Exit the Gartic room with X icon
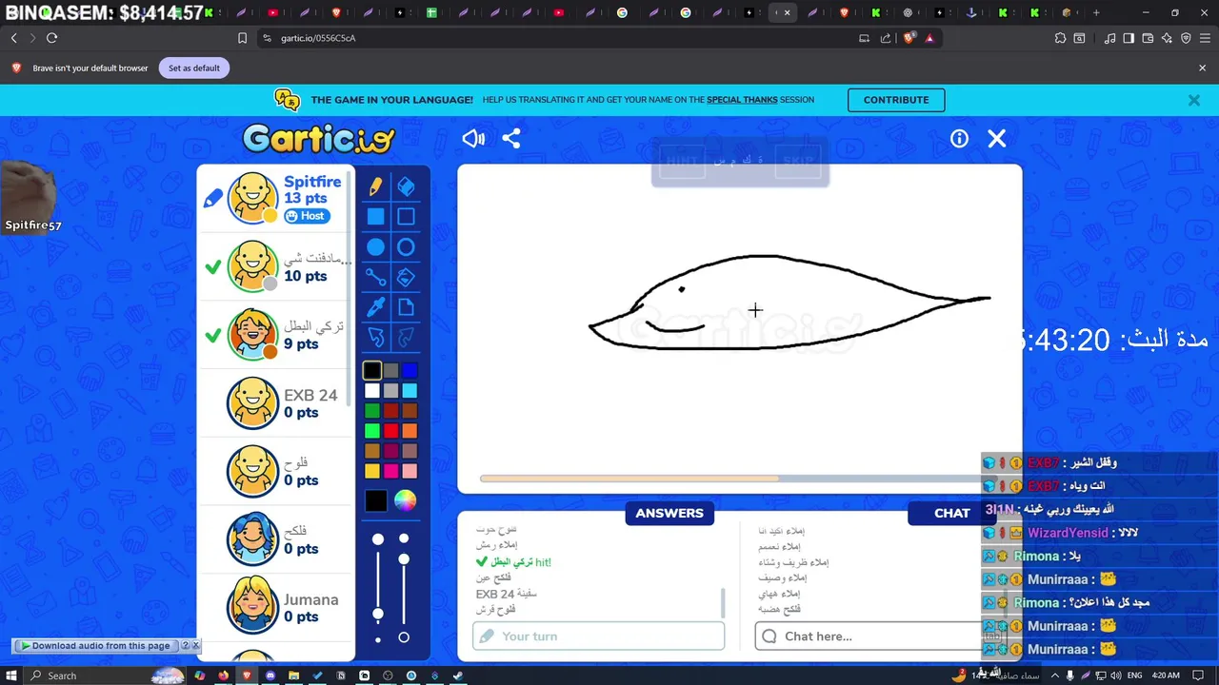 tap(997, 139)
